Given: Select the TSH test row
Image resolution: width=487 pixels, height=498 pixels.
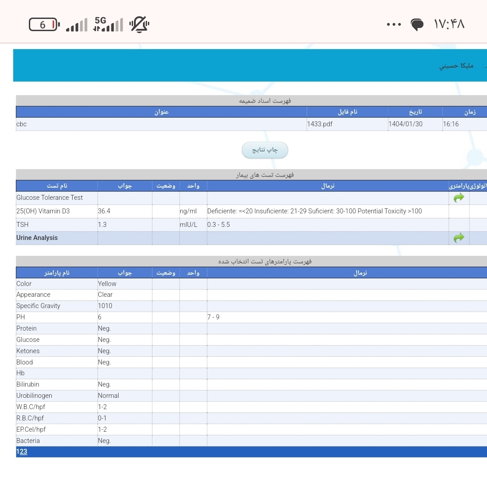Looking at the screenshot, I should click(252, 225).
